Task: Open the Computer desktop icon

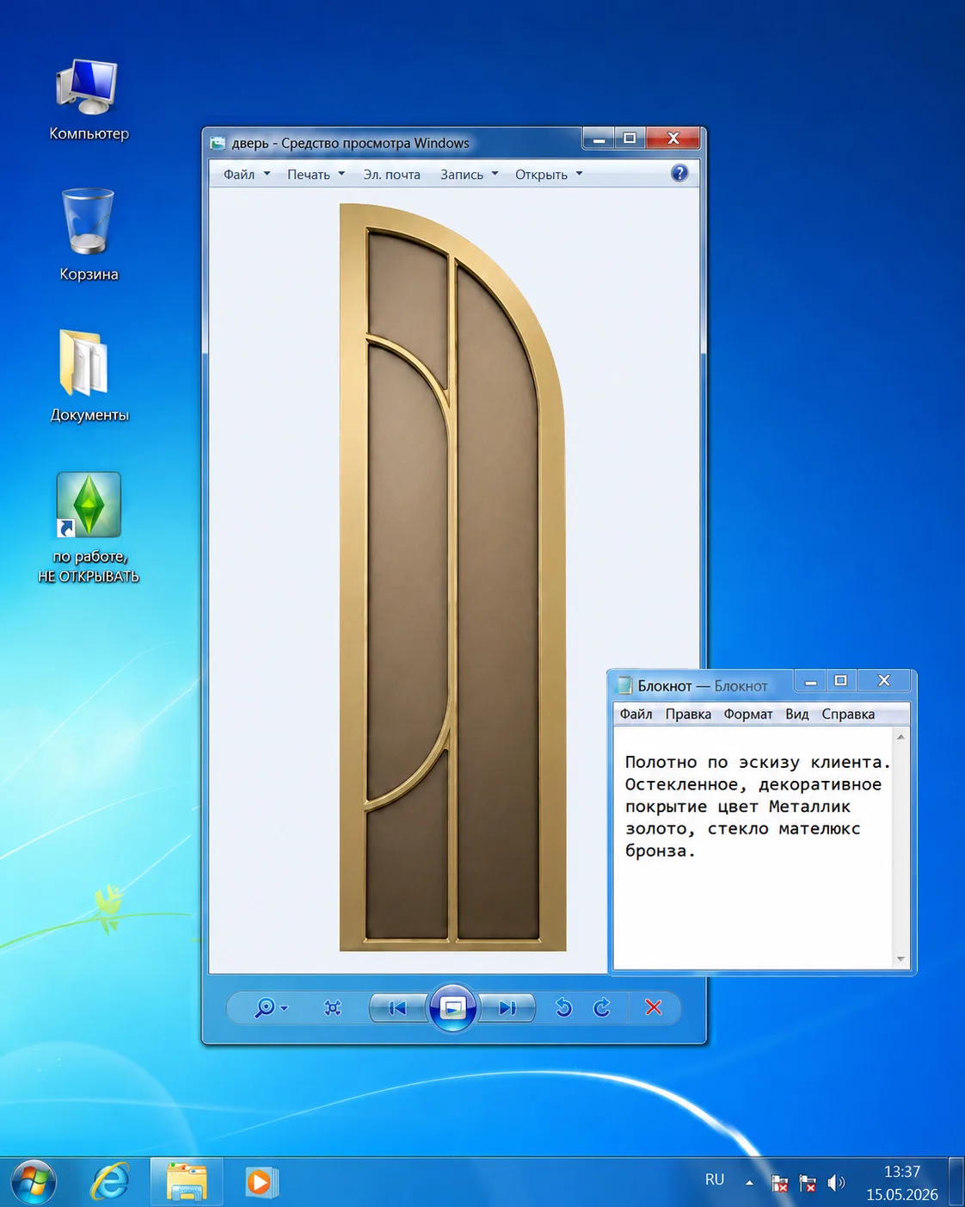Action: [88, 100]
